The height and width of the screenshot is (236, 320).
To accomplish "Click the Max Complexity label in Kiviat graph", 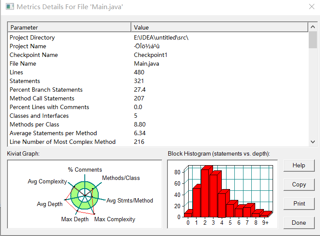I will (x=115, y=219).
